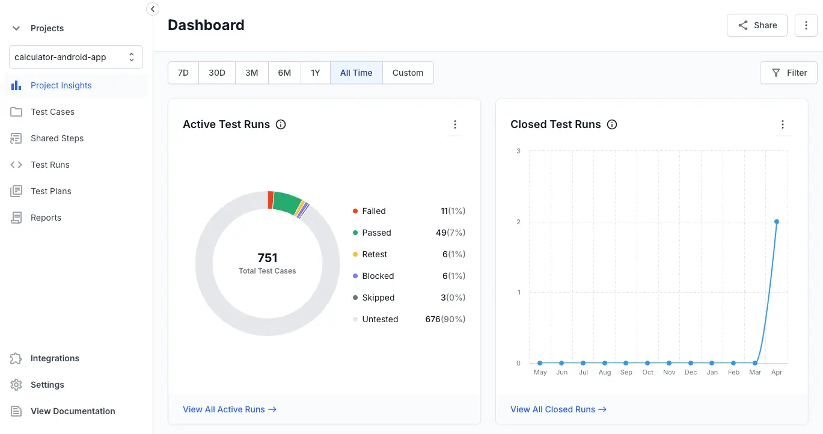Switch to the Custom date range tab
The image size is (823, 434).
click(408, 73)
